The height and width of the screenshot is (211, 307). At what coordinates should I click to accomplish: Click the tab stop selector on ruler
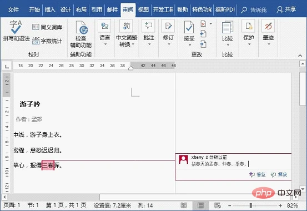[7, 67]
